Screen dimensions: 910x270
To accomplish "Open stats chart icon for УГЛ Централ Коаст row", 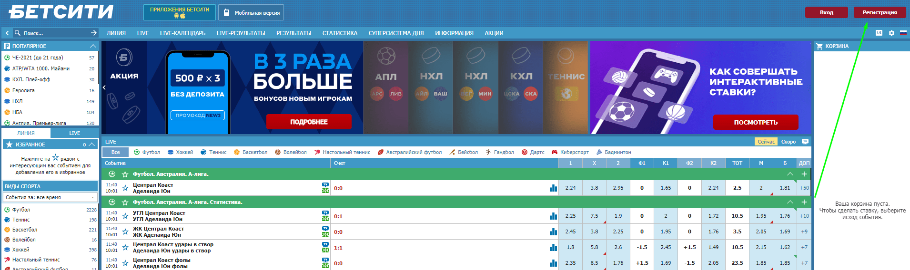I will (553, 216).
